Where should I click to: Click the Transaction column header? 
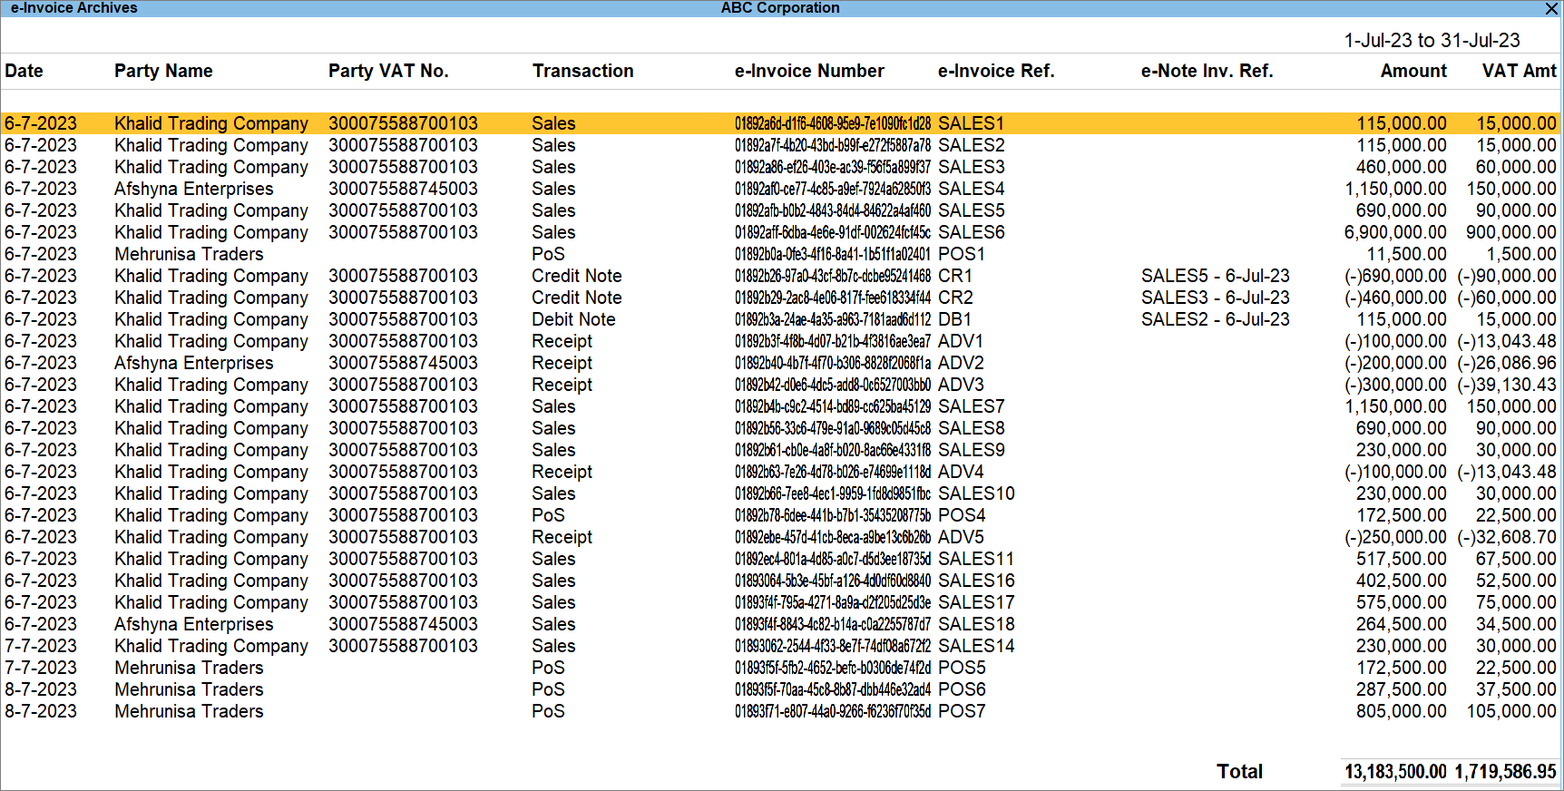(582, 71)
